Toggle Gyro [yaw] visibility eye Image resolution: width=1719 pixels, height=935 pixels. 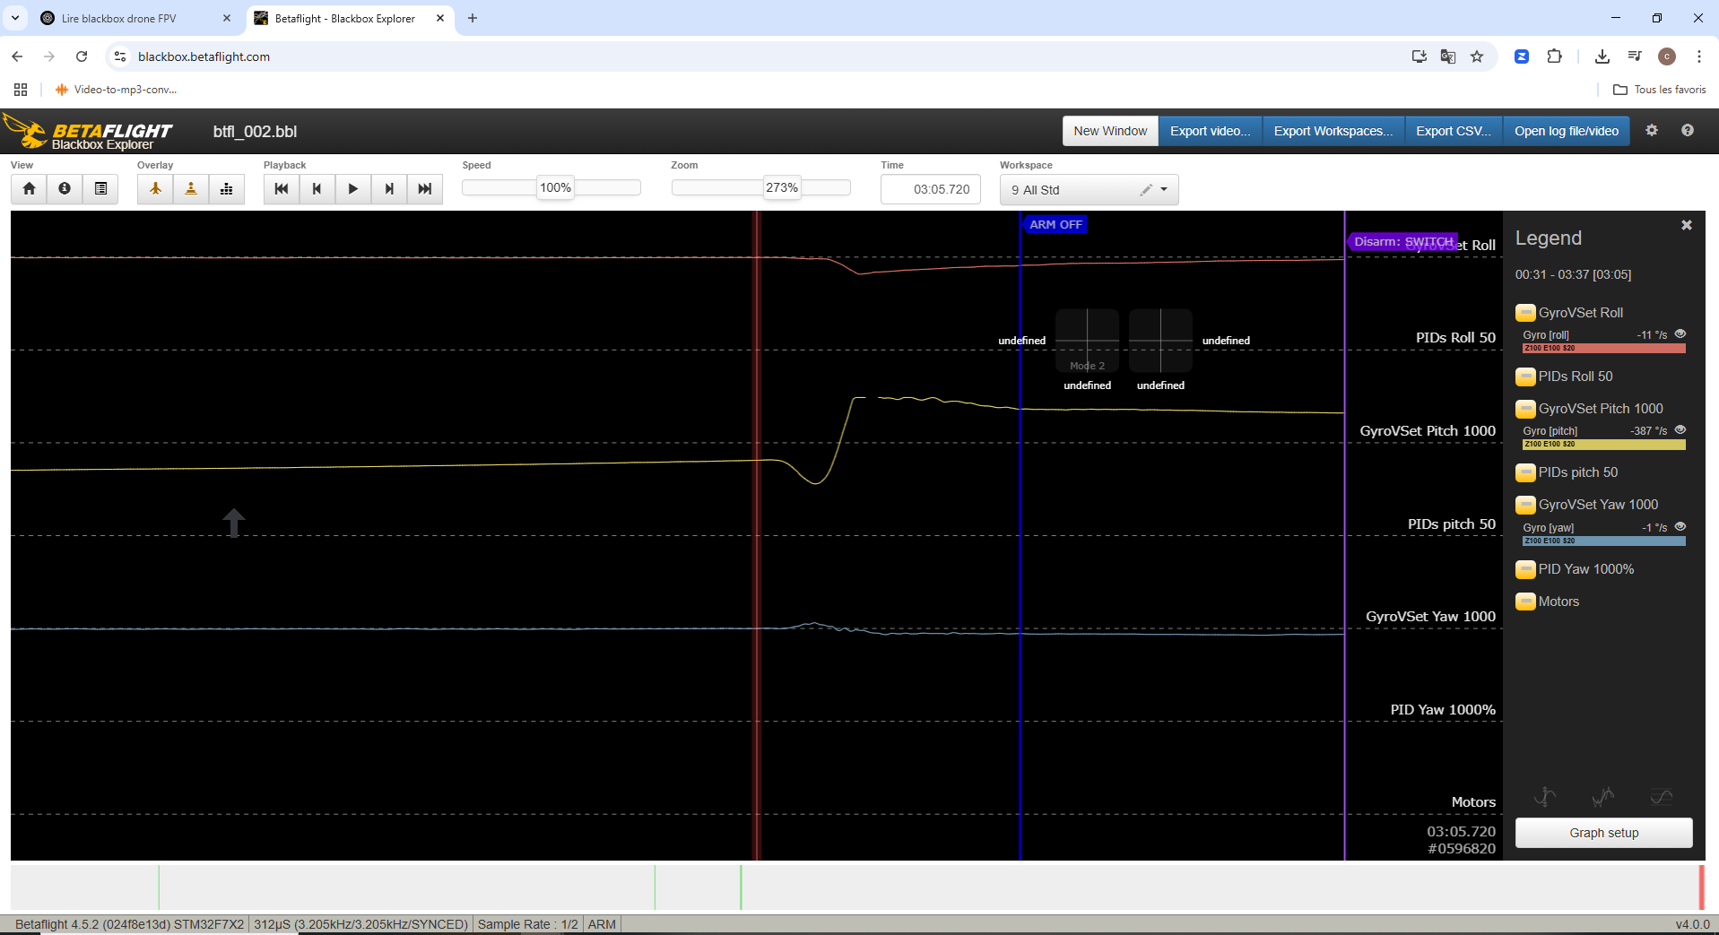1680,527
